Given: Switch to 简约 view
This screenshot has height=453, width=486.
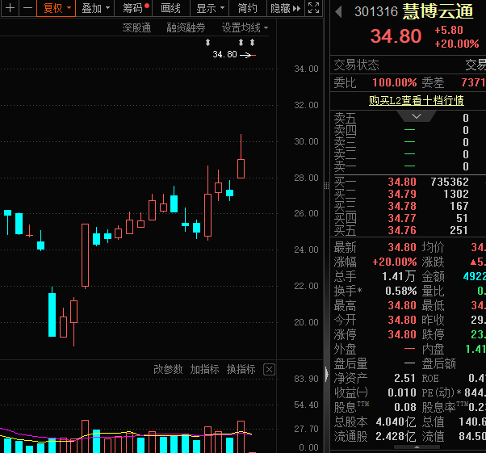Looking at the screenshot, I should coord(247,8).
